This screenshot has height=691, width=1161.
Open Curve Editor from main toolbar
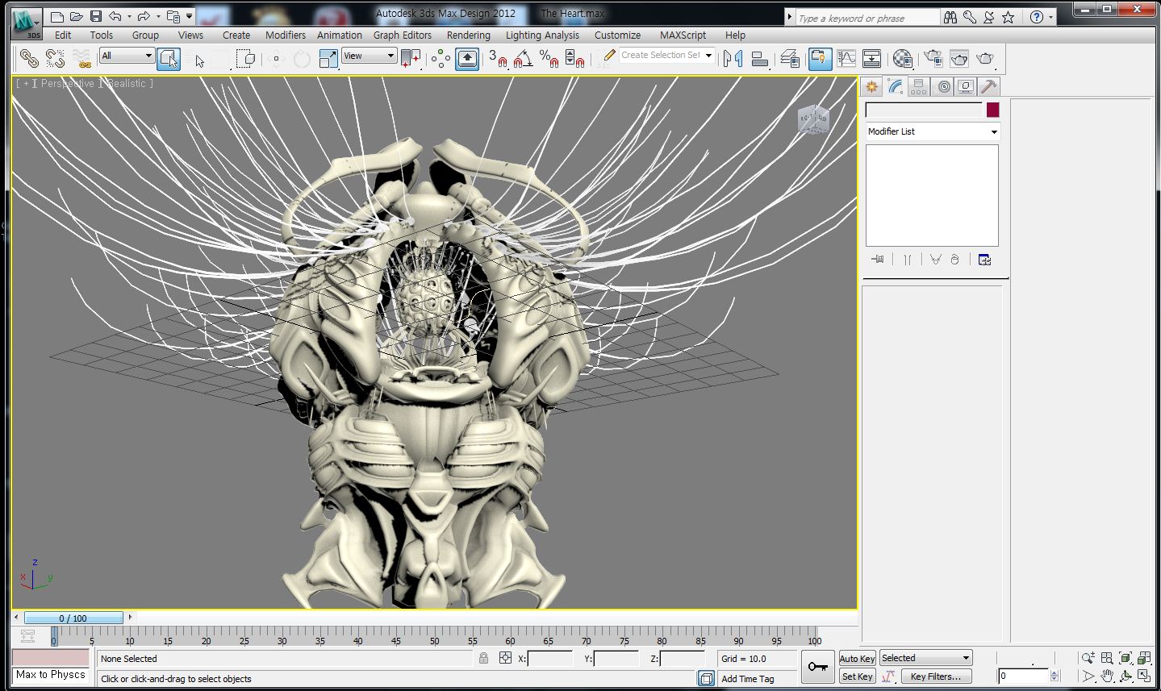pyautogui.click(x=846, y=58)
